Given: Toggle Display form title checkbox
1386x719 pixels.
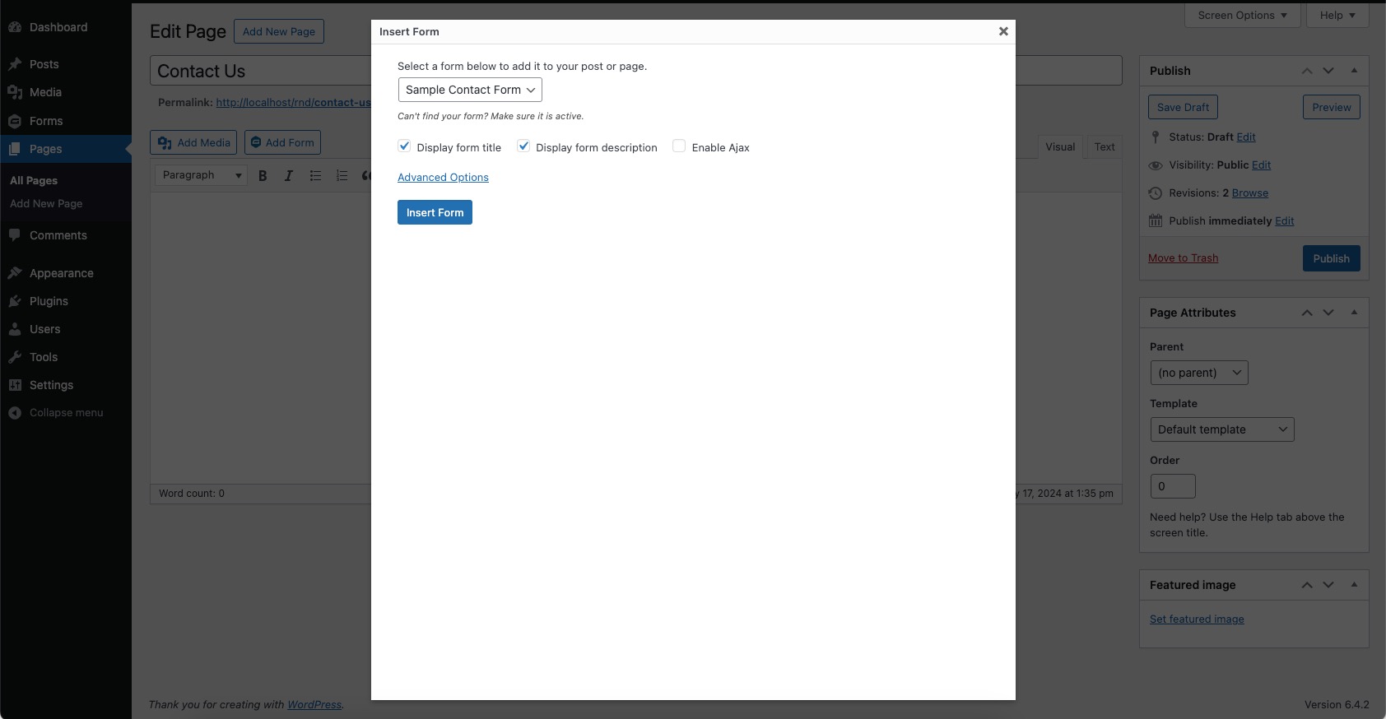Looking at the screenshot, I should pyautogui.click(x=404, y=146).
